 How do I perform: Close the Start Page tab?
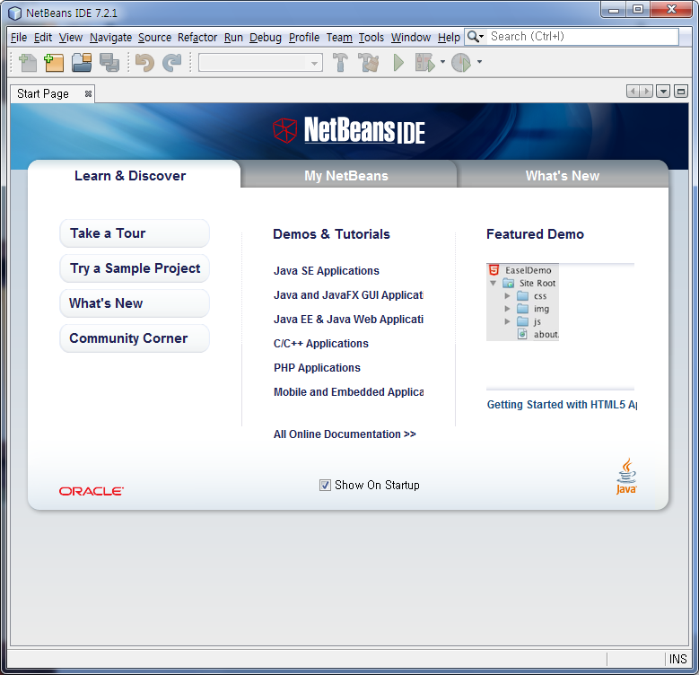(x=88, y=93)
